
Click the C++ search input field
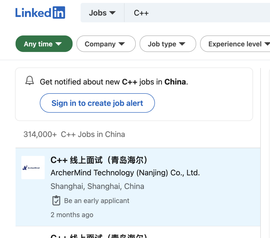(x=197, y=13)
